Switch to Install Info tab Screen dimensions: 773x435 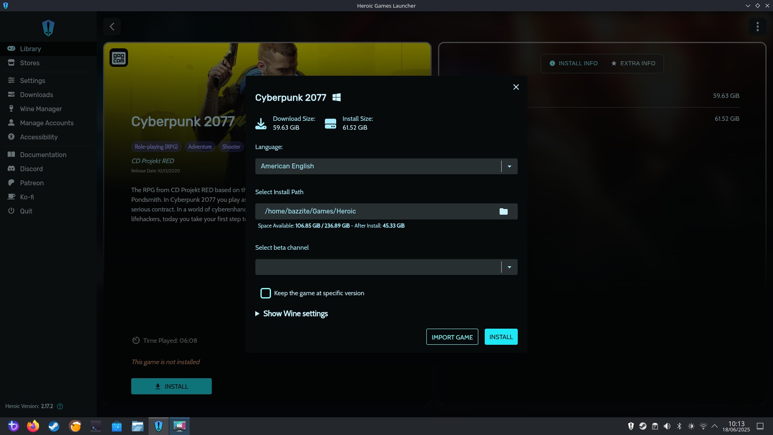pos(574,63)
